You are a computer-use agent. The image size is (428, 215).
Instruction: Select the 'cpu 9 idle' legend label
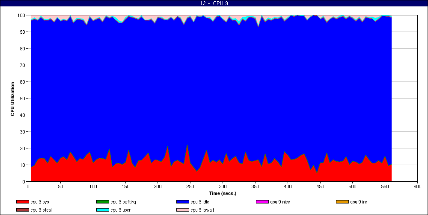pos(200,202)
